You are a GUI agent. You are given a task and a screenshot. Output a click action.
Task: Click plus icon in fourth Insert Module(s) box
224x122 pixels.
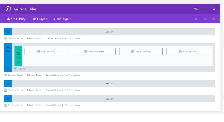(x=180, y=51)
